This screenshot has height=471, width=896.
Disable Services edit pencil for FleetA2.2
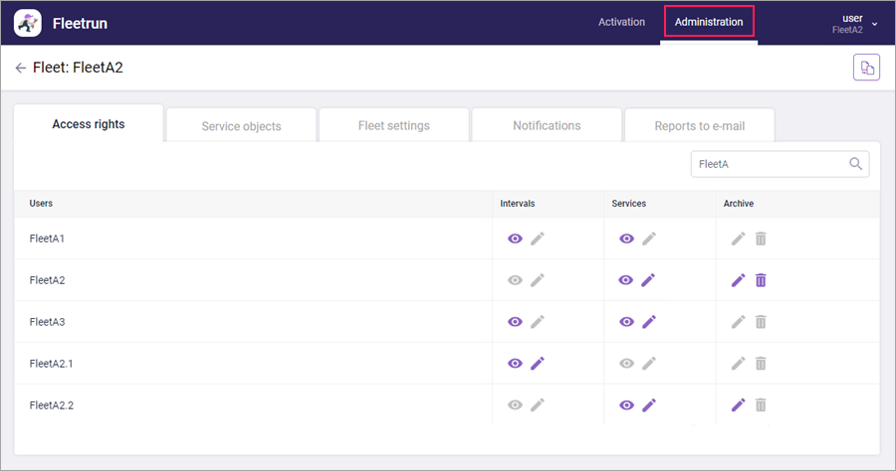coord(648,404)
